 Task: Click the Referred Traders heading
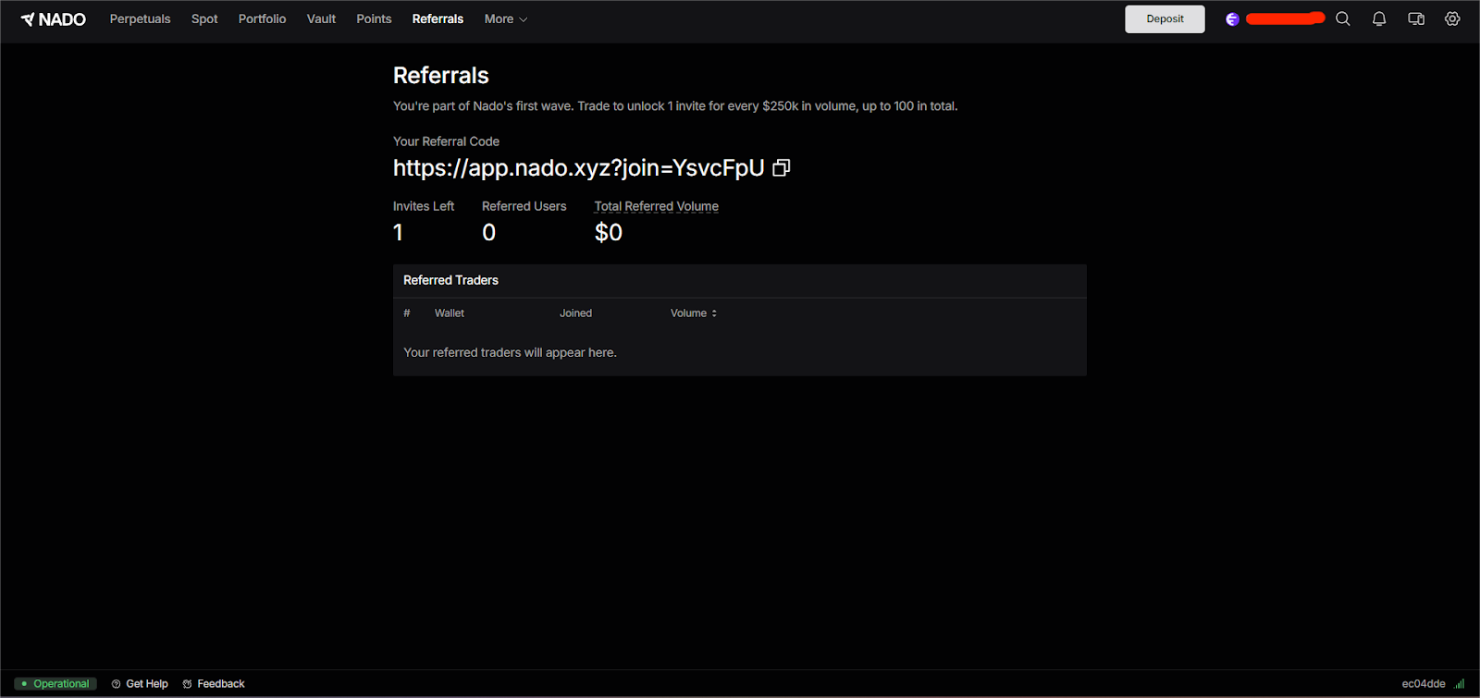click(x=450, y=280)
